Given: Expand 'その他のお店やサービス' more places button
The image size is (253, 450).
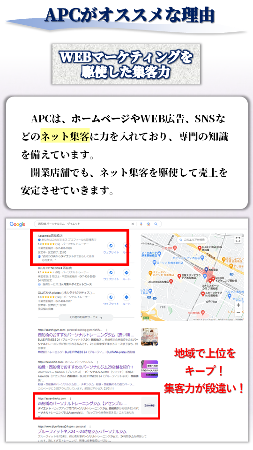Looking at the screenshot, I should [x=86, y=317].
